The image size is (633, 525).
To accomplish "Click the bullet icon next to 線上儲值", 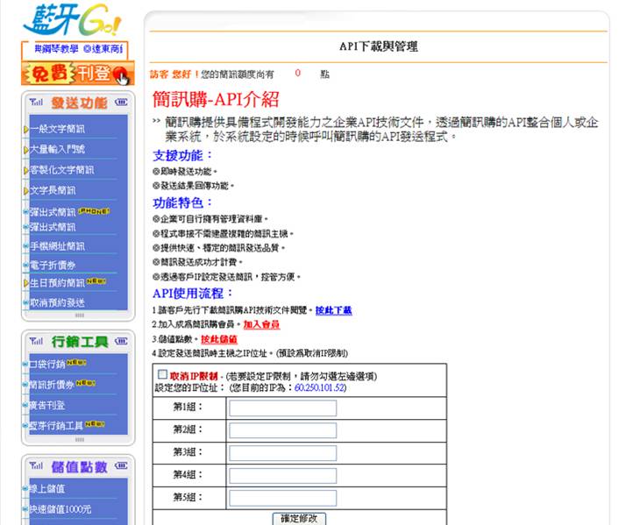I will (26, 489).
